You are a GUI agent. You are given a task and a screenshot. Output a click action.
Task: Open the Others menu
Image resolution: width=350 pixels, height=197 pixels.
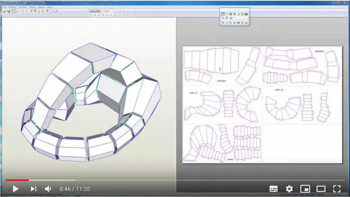(32, 8)
